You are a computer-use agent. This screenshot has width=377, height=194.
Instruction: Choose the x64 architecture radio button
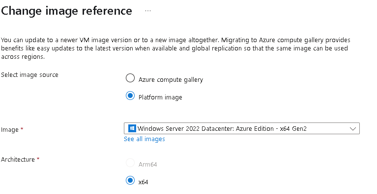coord(130,180)
